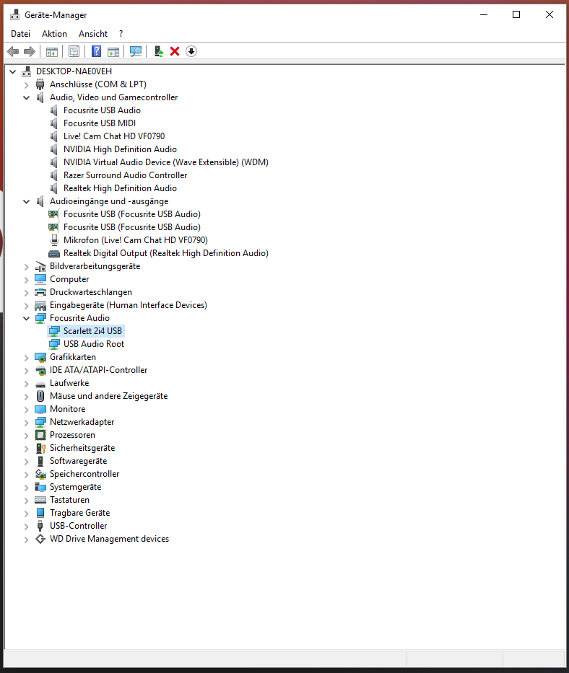Open the Aktion menu
The height and width of the screenshot is (673, 569).
pos(54,33)
